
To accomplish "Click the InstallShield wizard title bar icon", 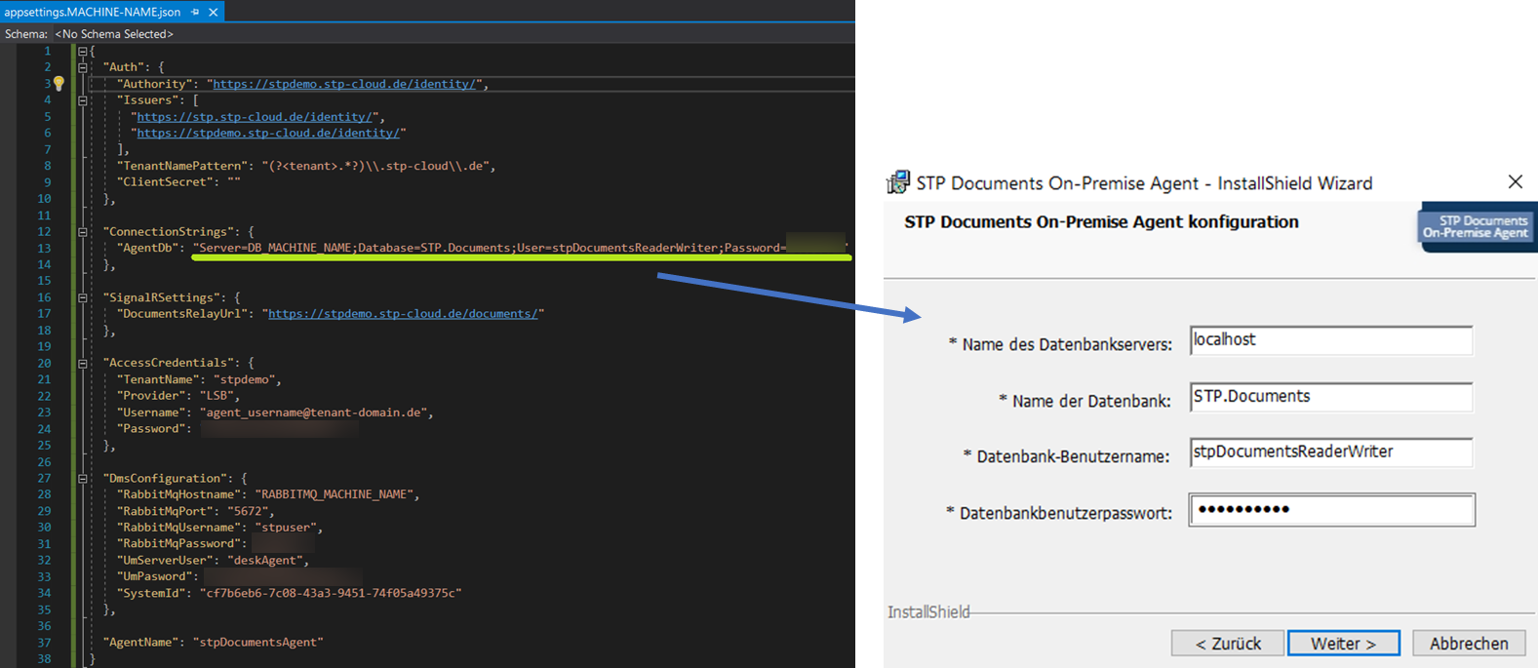I will [x=897, y=182].
